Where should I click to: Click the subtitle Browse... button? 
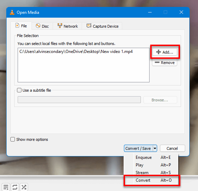click(160, 100)
